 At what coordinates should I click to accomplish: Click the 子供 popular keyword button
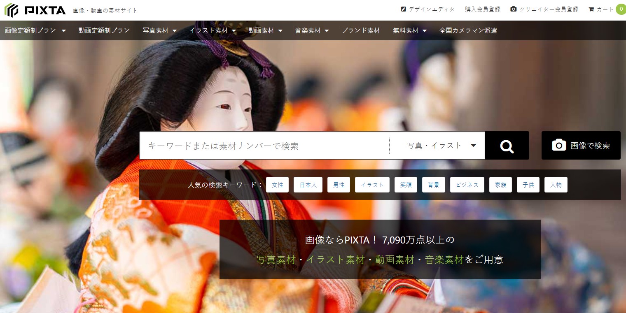point(528,185)
